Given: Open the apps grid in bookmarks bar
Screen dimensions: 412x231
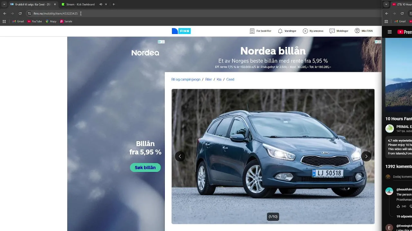Looking at the screenshot, I should [4, 21].
